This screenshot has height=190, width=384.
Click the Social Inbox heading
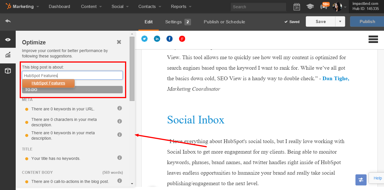pyautogui.click(x=196, y=120)
